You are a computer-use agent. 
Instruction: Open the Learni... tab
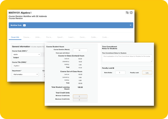point(72,37)
